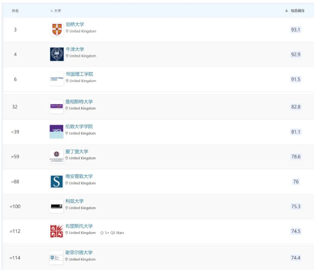Click the 排名 column header
The image size is (314, 270).
(15, 11)
